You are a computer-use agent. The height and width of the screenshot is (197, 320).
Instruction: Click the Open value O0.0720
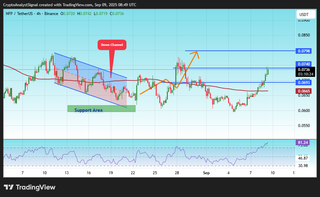(x=67, y=14)
